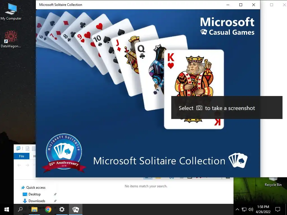287x215 pixels.
Task: Select Downloads in the navigation pane
Action: click(34, 201)
